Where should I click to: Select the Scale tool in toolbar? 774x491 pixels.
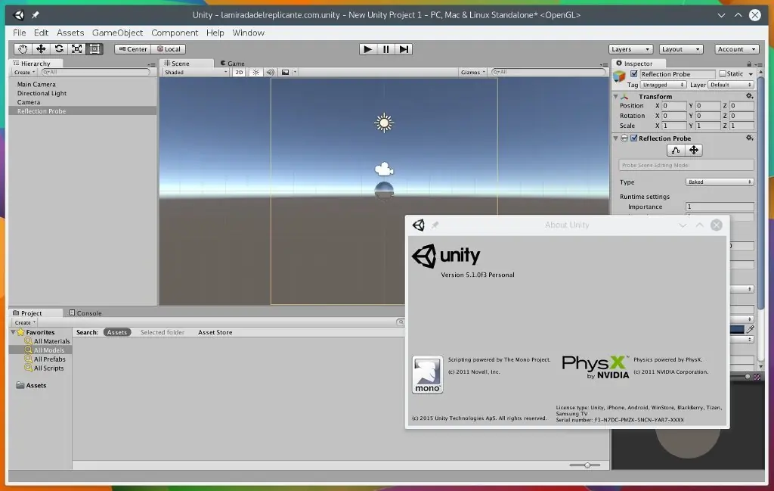point(76,49)
